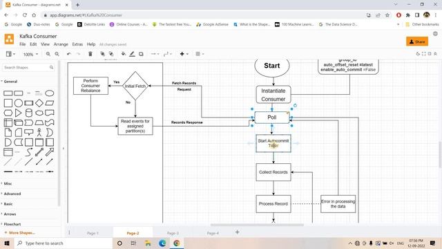Open the connection arrow style dropdown
Viewport: 442px width, 249px height.
pyautogui.click(x=155, y=54)
